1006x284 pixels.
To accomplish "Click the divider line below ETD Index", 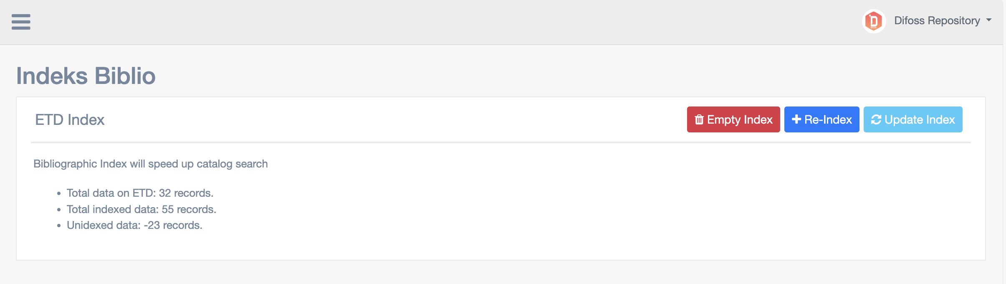I will [x=500, y=142].
